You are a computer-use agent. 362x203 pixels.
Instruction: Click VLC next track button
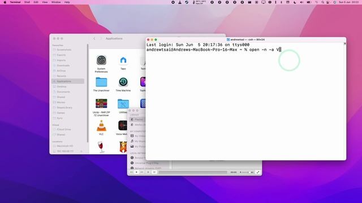[141, 172]
